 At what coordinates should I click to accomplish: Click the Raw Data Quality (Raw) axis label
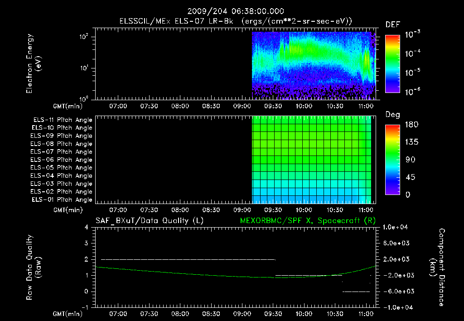tap(34, 267)
